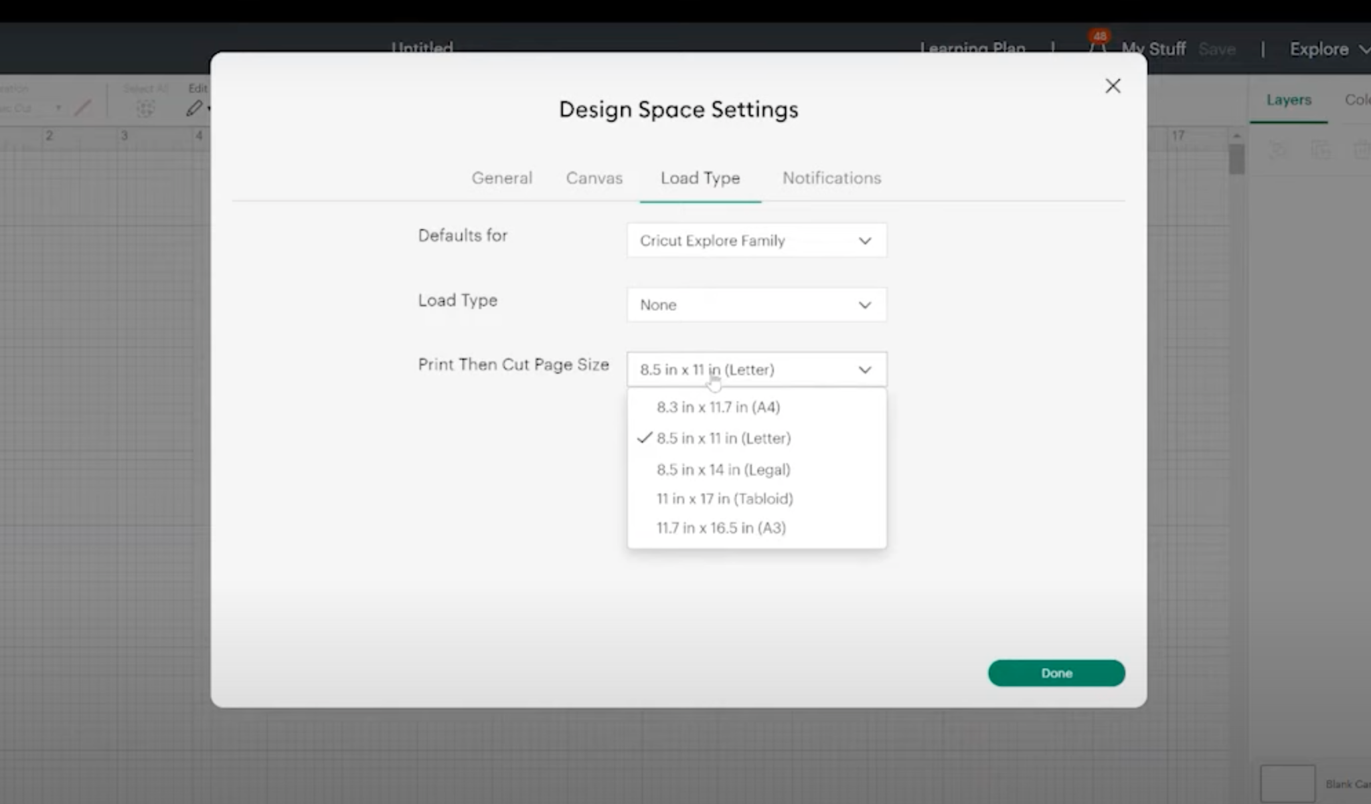The image size is (1371, 804).
Task: Click the Untitled project title
Action: [422, 47]
